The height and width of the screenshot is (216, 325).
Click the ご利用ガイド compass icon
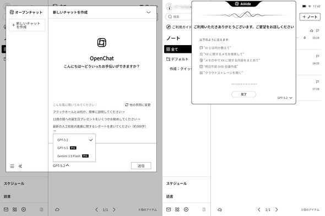point(169,27)
